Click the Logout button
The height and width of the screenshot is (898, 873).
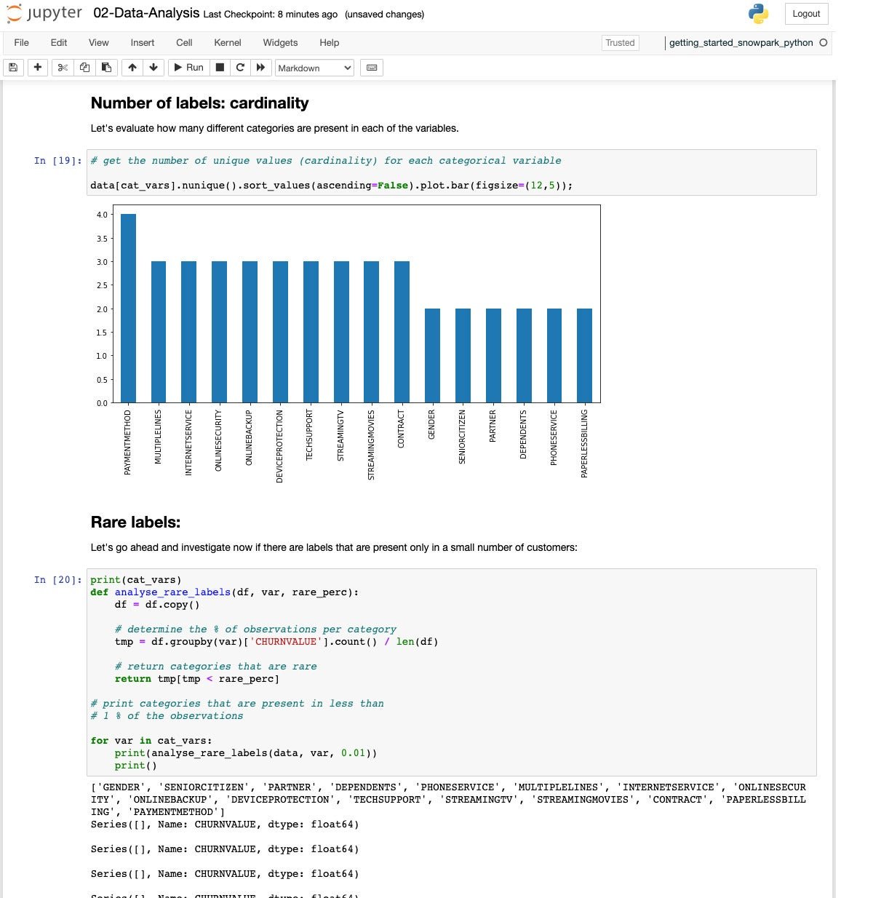[806, 14]
